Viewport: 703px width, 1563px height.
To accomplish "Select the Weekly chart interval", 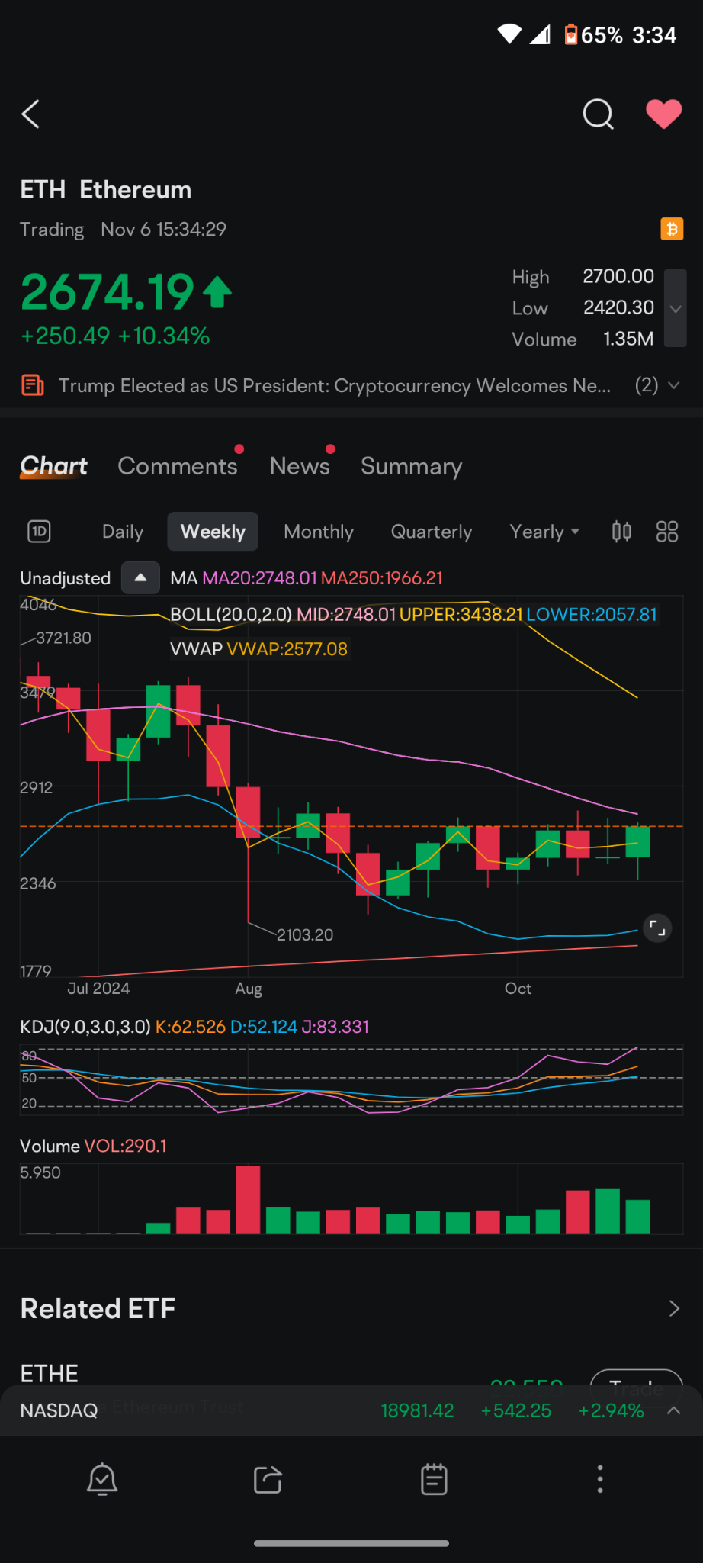I will (213, 532).
